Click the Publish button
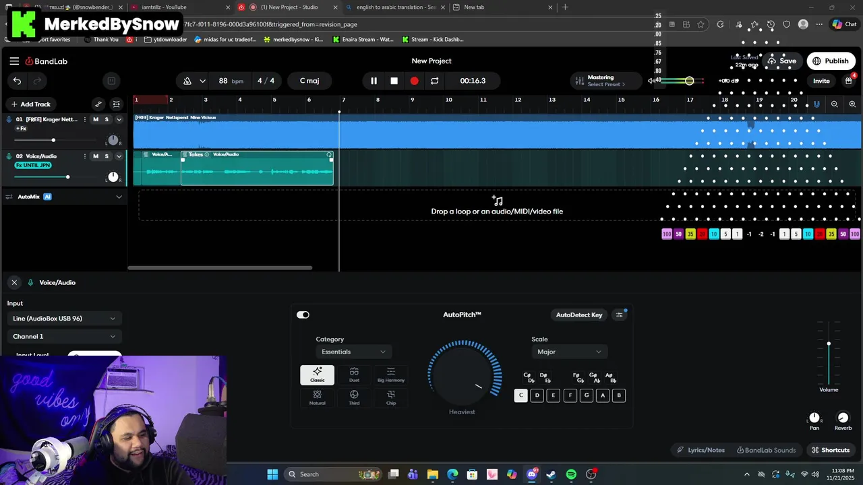 831,61
